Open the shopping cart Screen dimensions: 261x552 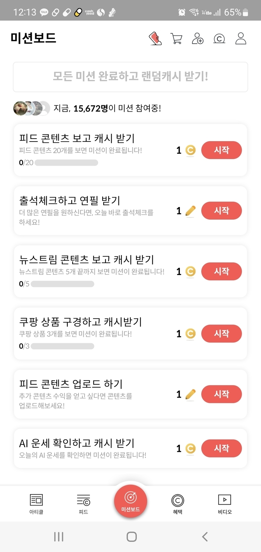pos(176,39)
